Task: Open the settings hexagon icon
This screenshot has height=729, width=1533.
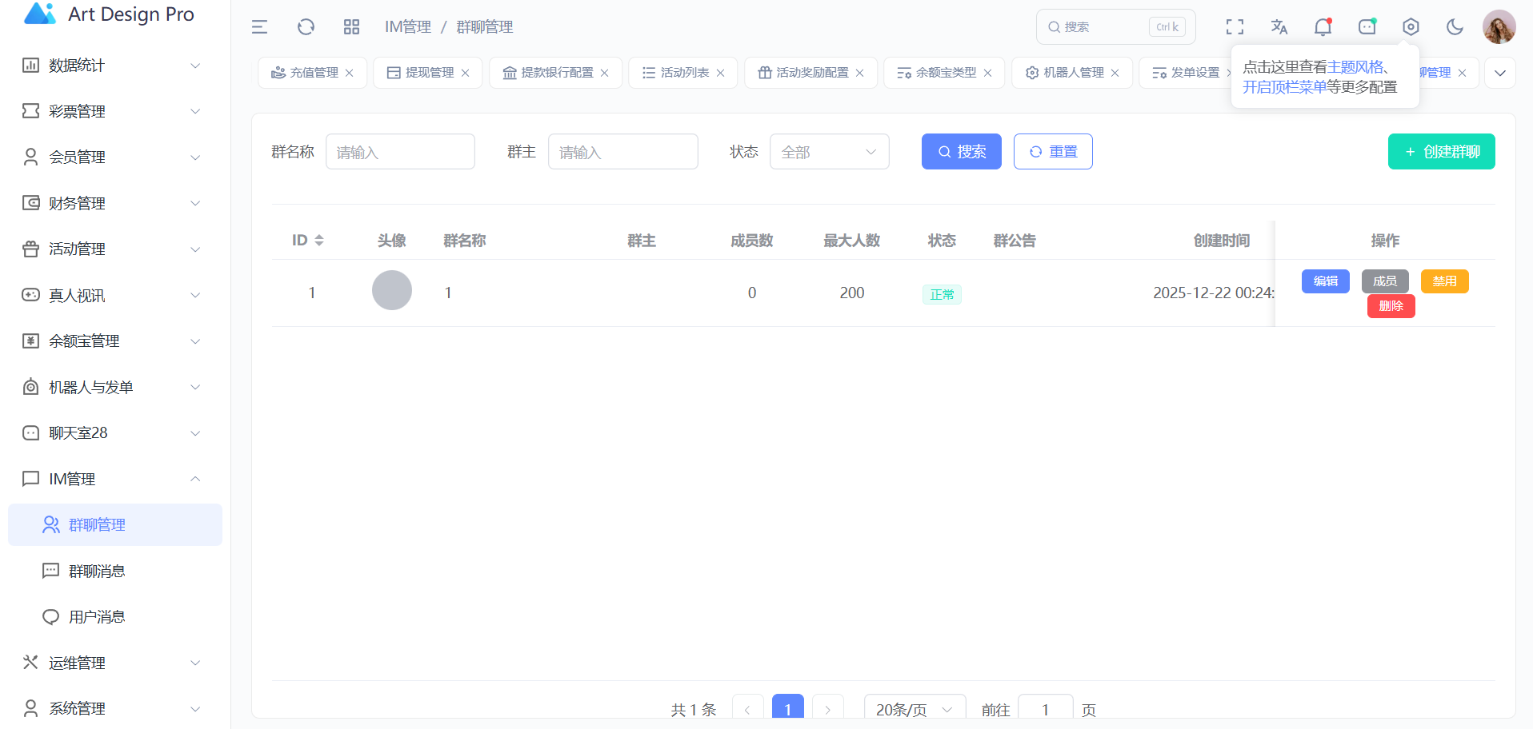Action: pos(1411,27)
